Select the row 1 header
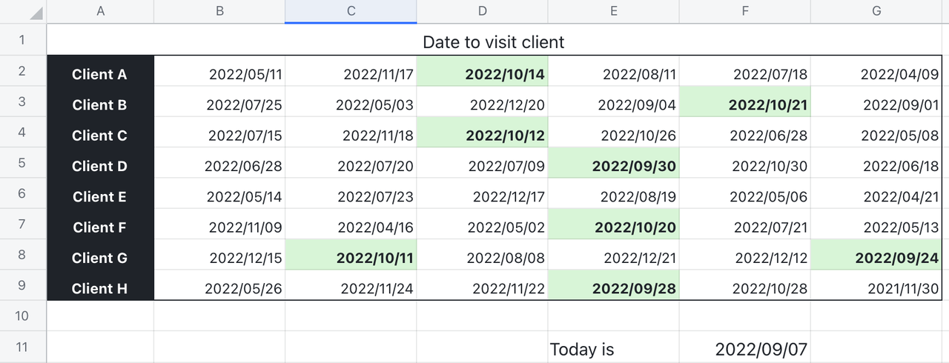The image size is (949, 363). 22,40
